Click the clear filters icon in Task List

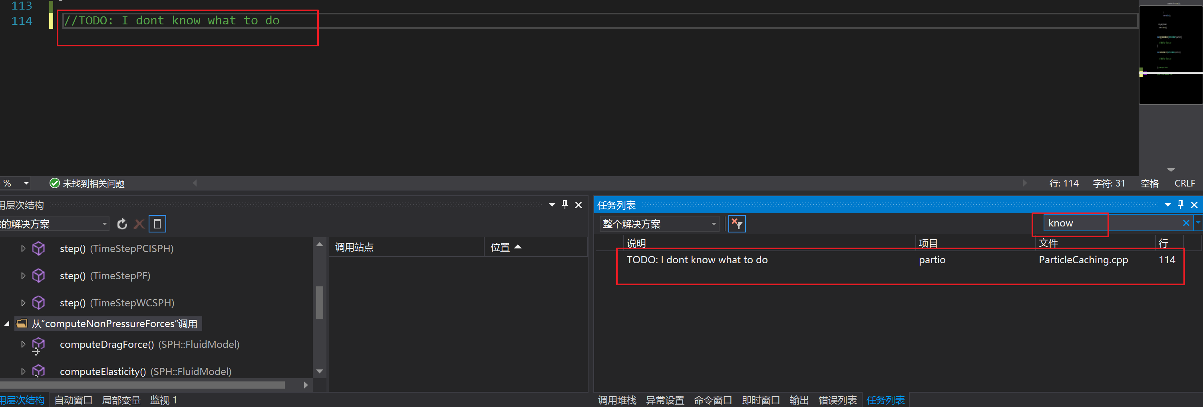coord(736,224)
